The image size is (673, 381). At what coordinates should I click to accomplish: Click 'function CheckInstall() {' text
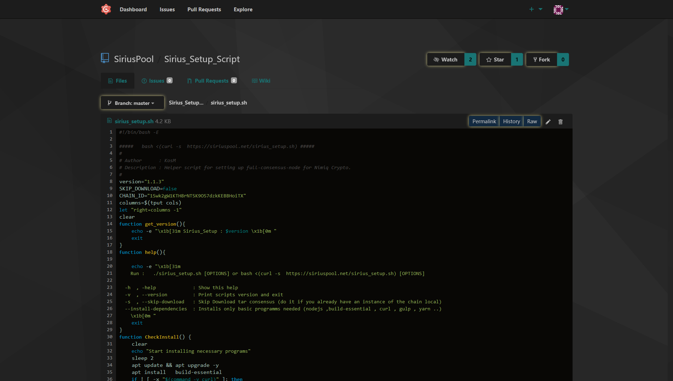[155, 337]
